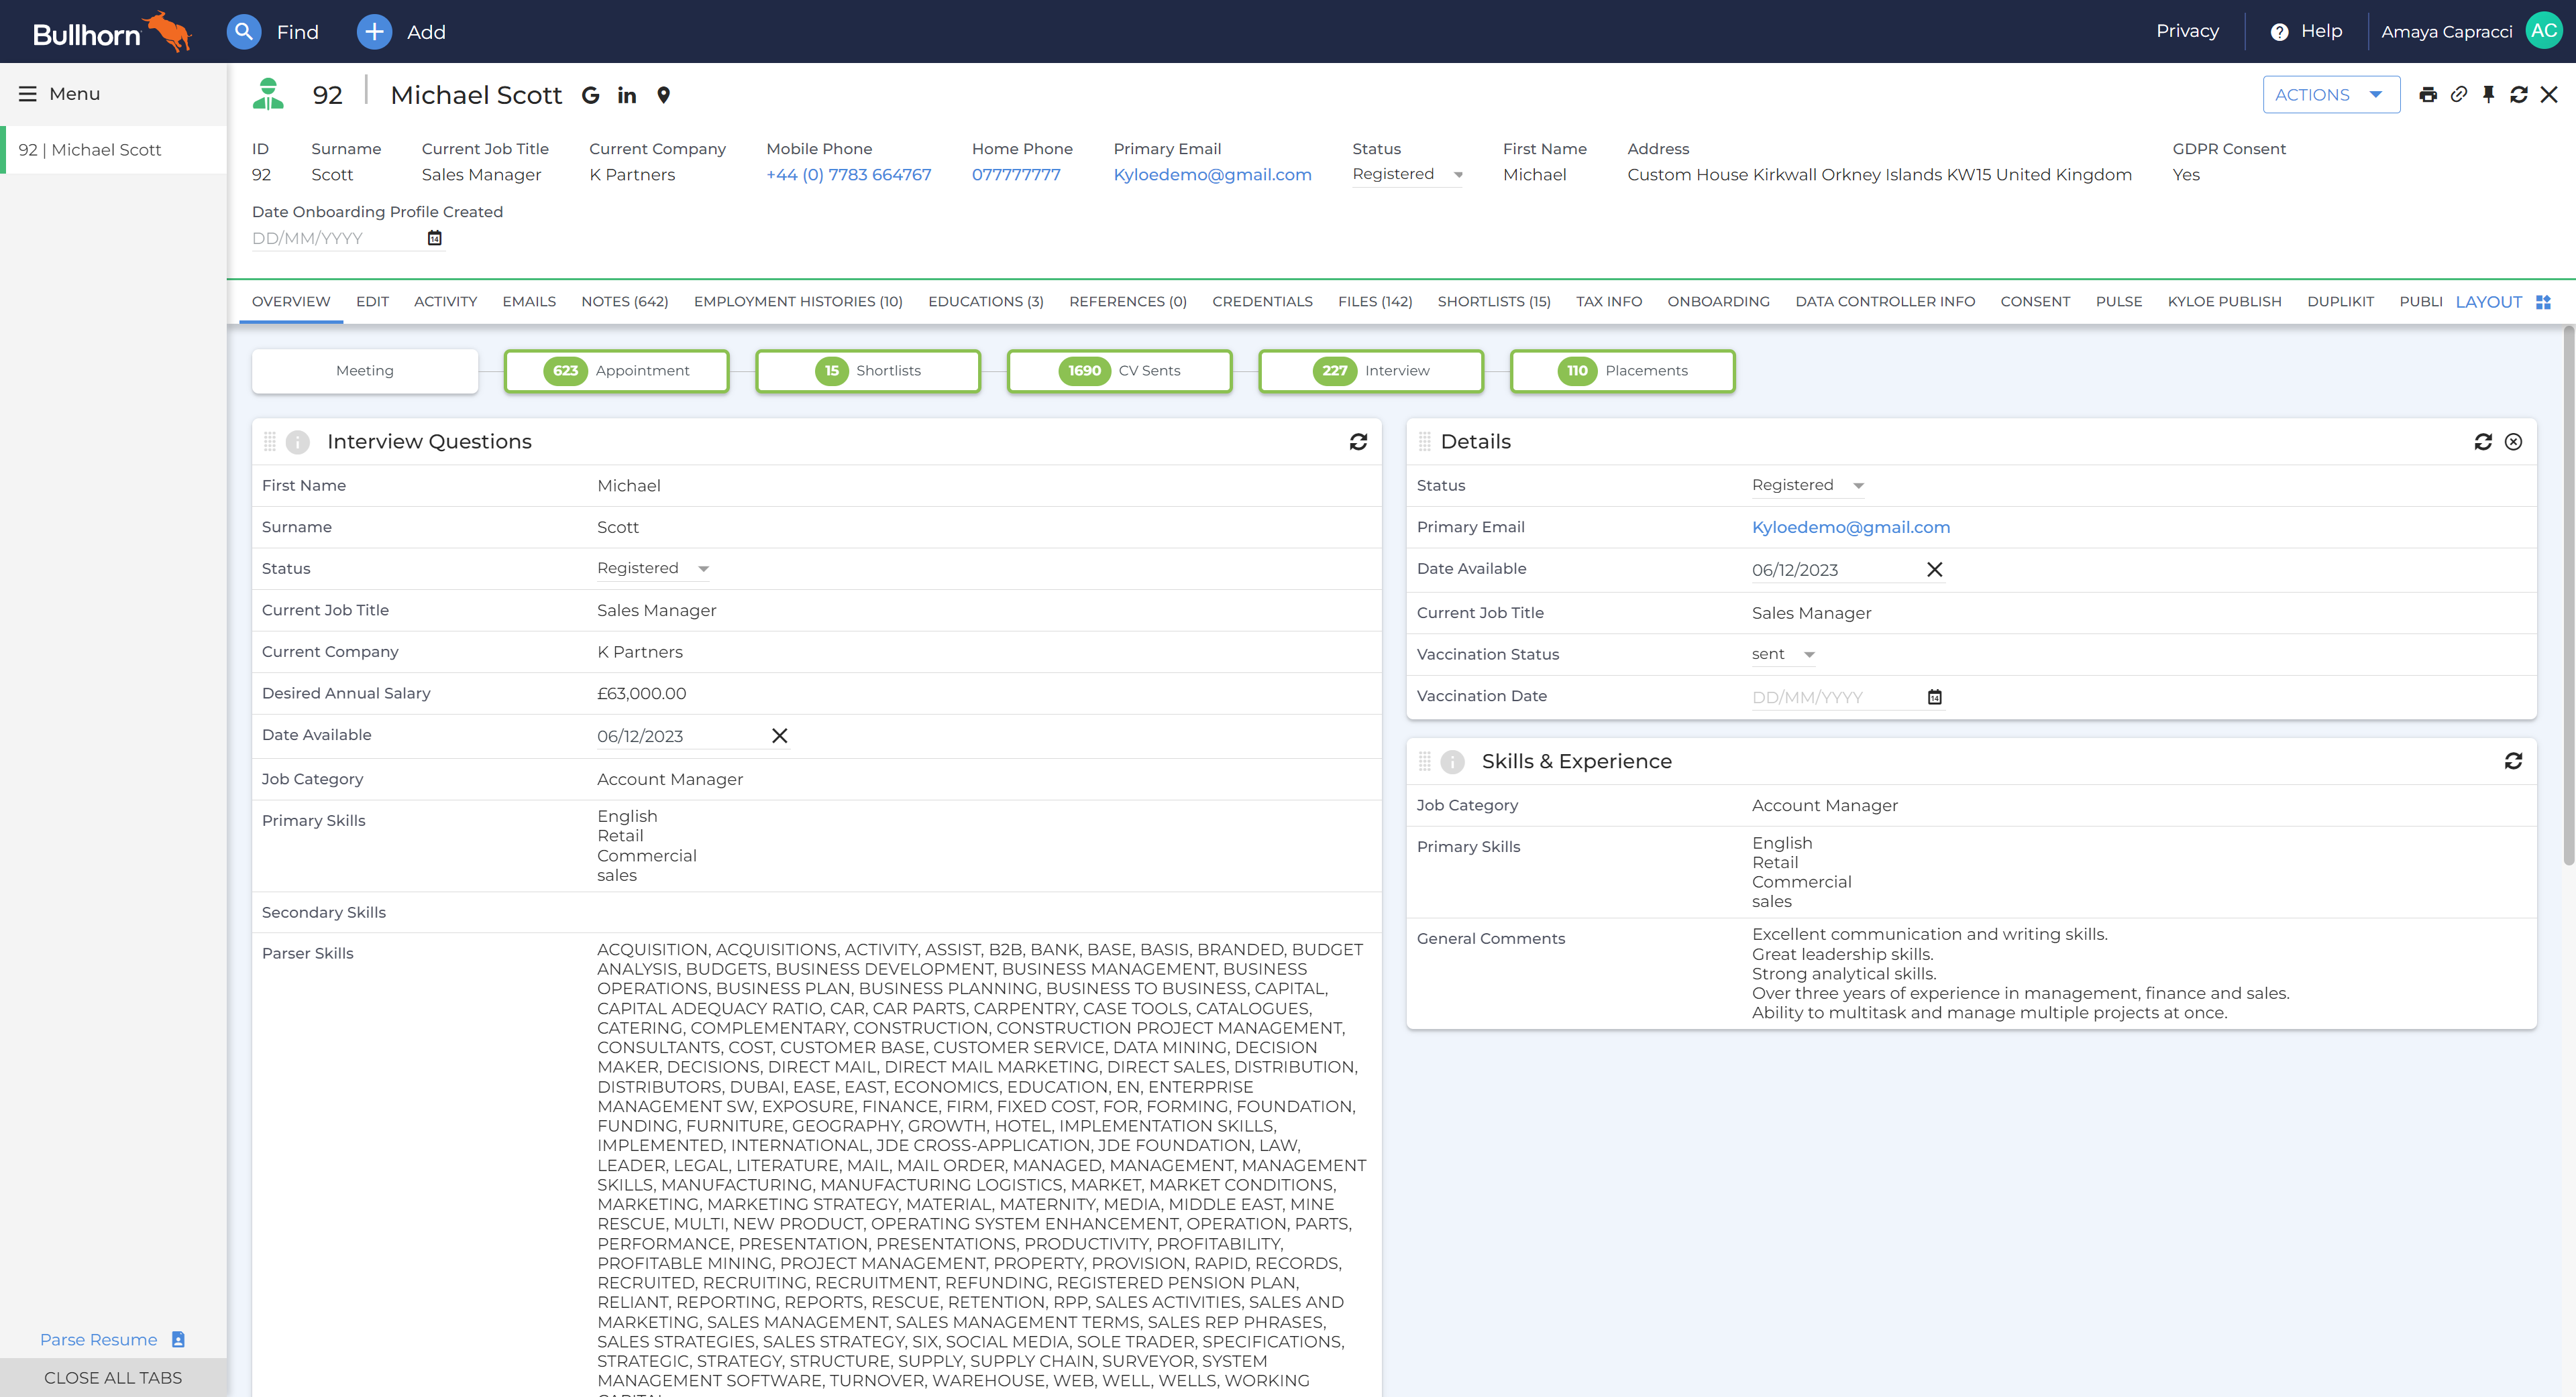Open the header Status Registered dropdown
The width and height of the screenshot is (2576, 1397).
tap(1407, 174)
